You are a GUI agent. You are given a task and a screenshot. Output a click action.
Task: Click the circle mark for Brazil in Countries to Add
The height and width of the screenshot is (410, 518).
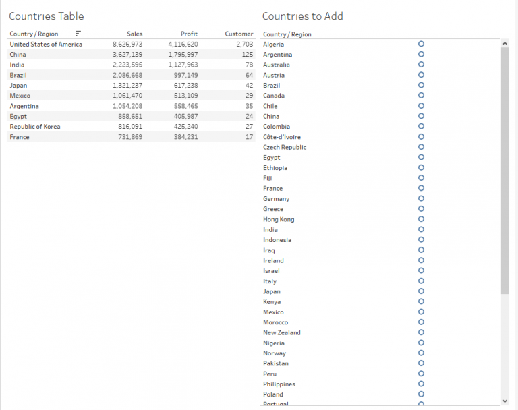click(421, 85)
